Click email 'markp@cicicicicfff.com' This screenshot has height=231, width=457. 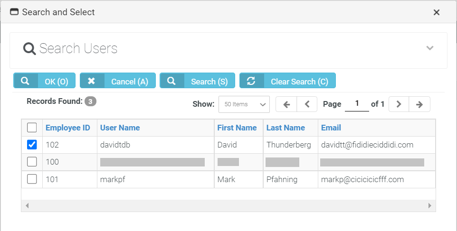tap(362, 179)
